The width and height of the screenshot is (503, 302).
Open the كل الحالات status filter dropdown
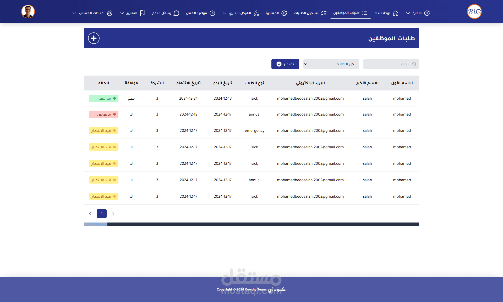[331, 64]
